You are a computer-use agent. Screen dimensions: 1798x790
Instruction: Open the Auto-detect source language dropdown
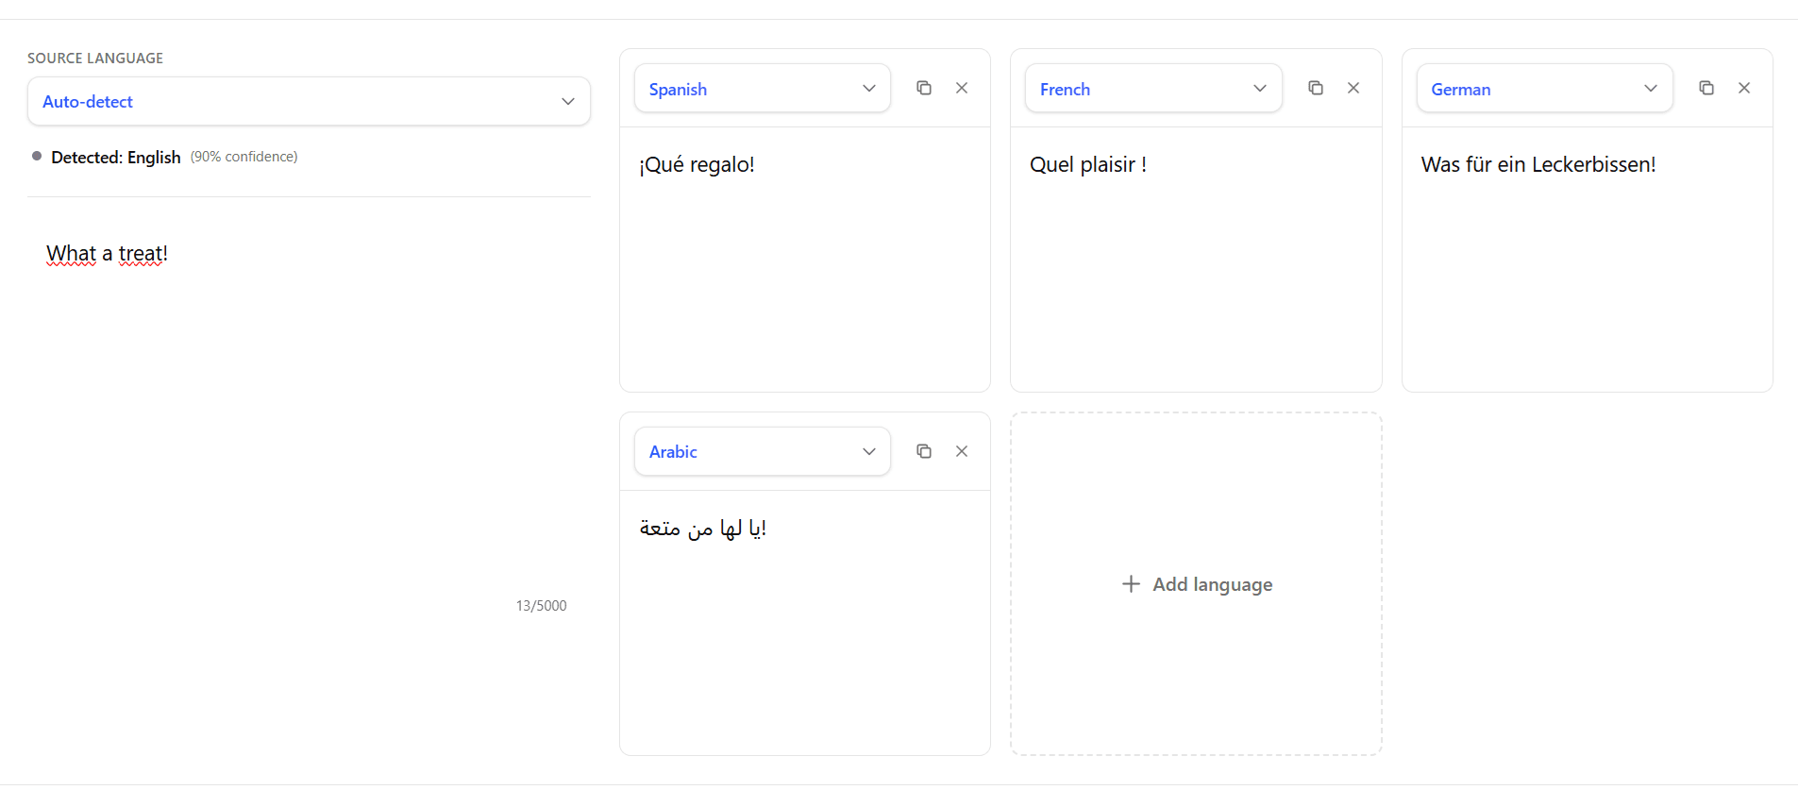[309, 101]
